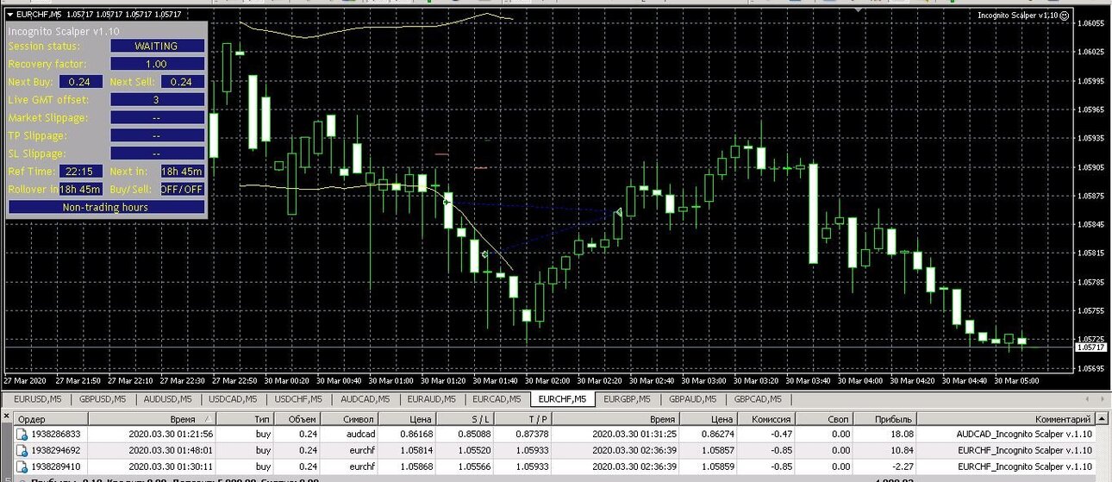1112x482 pixels.
Task: Go to the EURAUD,M5 chart tab
Action: coord(430,399)
